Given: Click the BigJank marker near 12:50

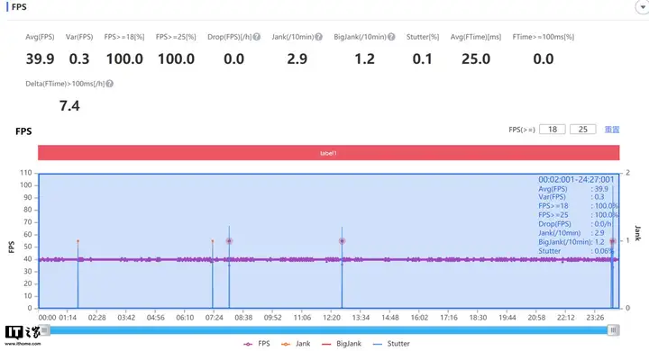Looking at the screenshot, I should click(342, 240).
